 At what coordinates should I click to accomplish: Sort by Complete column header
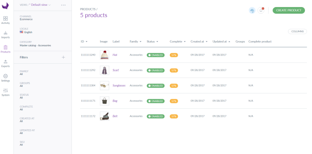(178, 41)
